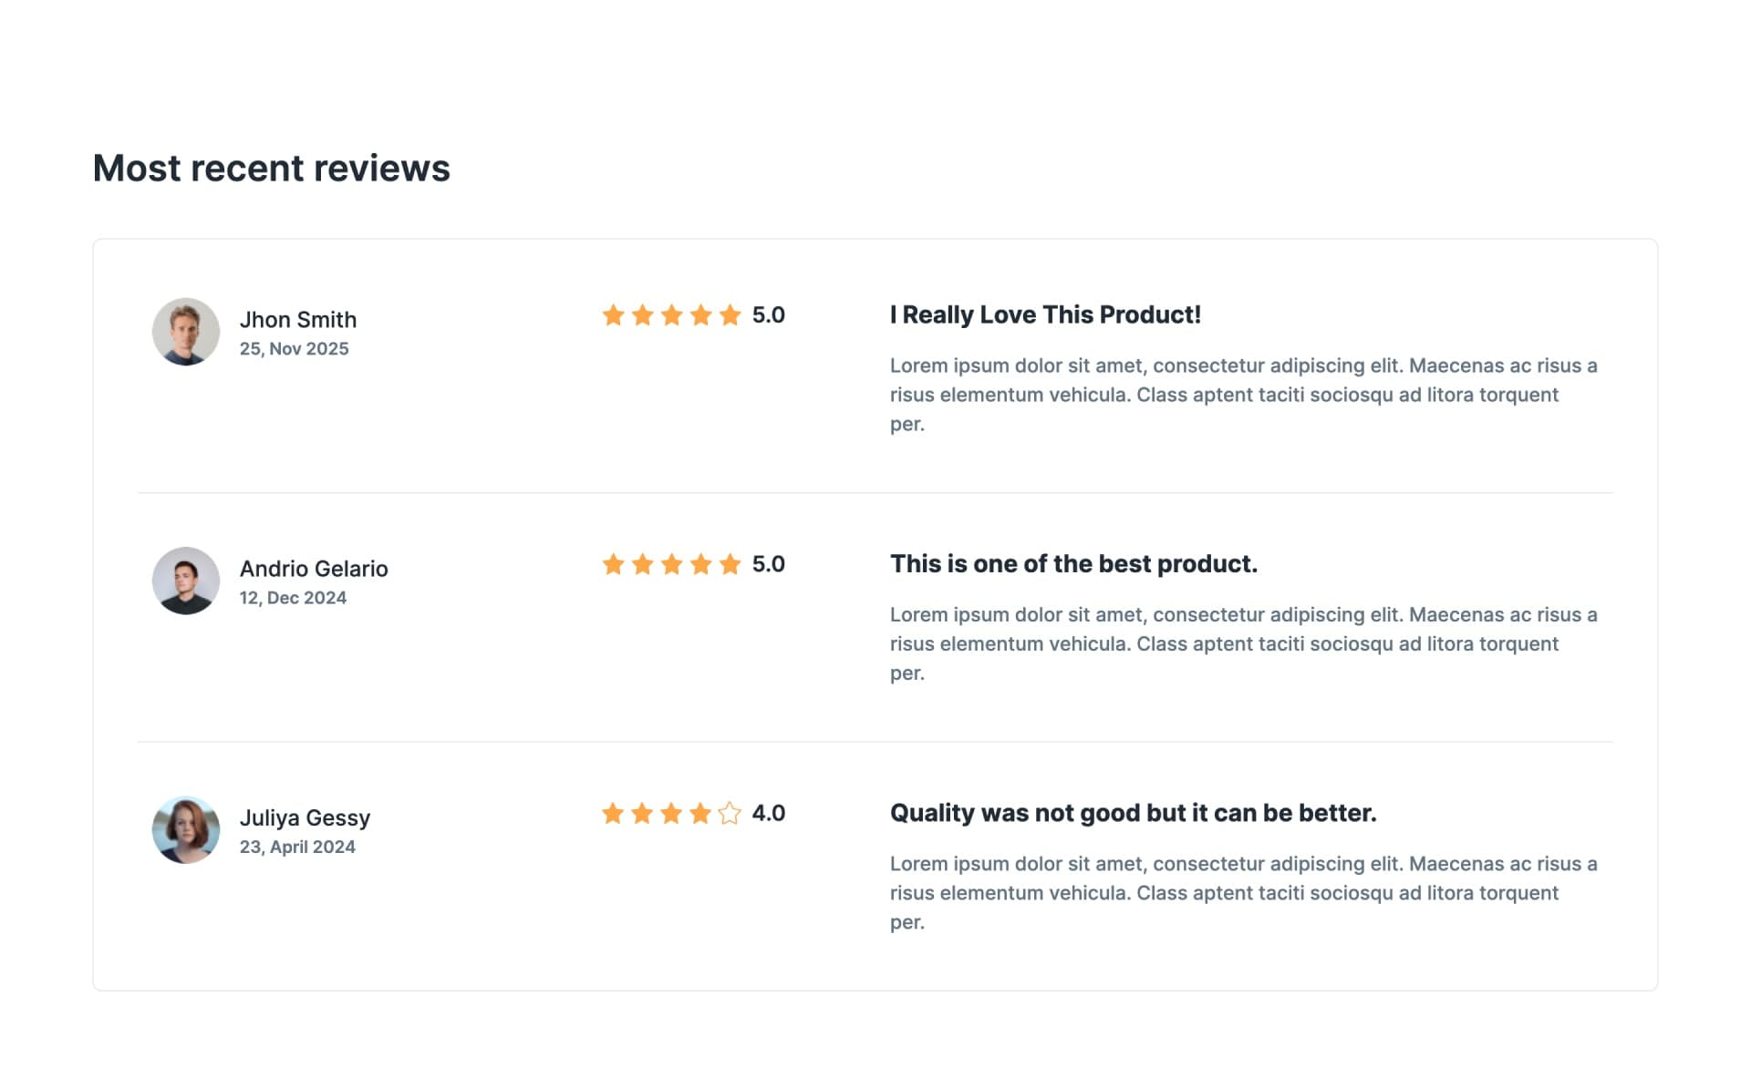Screen dimensions: 1751x1089
Task: Click the first star in Jhon Smith's rating
Action: tap(614, 315)
